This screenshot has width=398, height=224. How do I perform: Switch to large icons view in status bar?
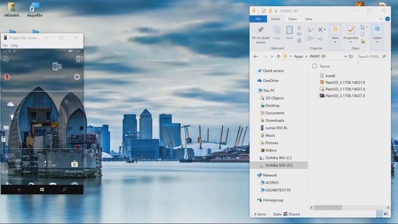386,214
